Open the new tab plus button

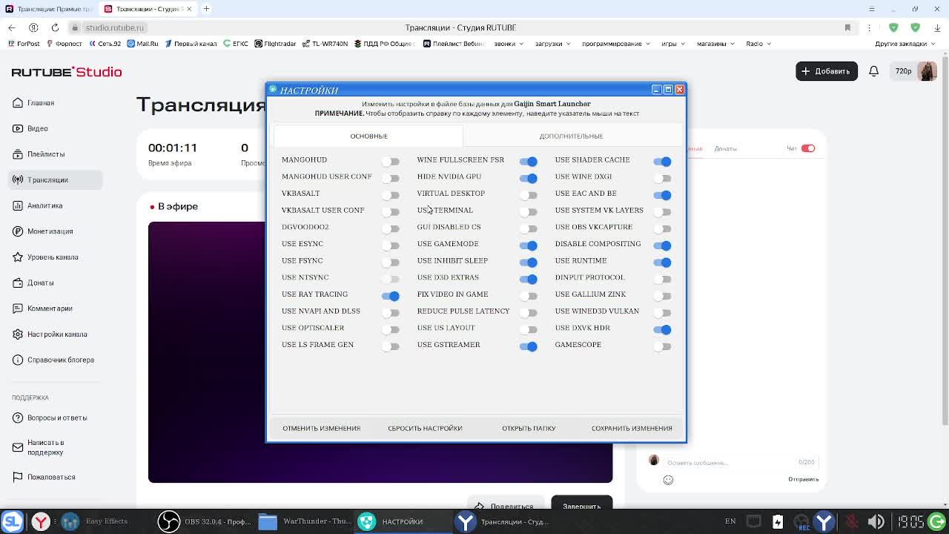point(206,9)
